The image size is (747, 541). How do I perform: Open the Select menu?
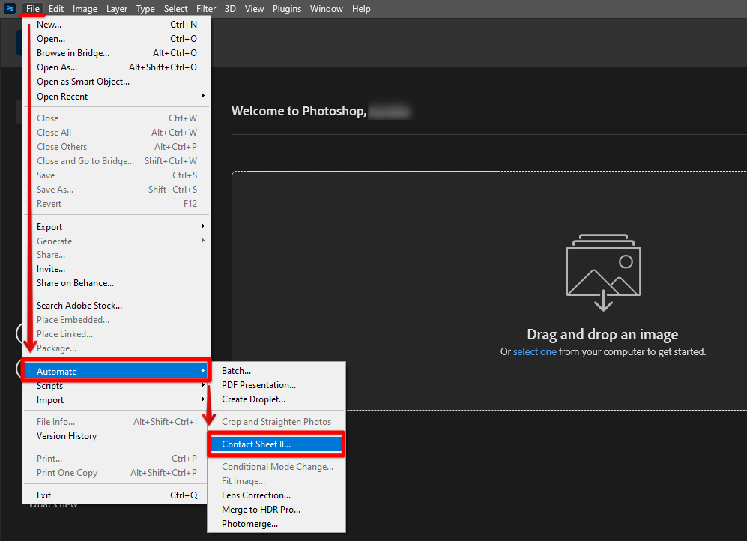pyautogui.click(x=176, y=8)
